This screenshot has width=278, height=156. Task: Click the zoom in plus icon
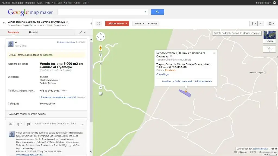tap(100, 55)
